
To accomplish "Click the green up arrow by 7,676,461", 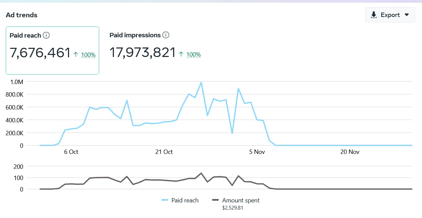I will (76, 54).
